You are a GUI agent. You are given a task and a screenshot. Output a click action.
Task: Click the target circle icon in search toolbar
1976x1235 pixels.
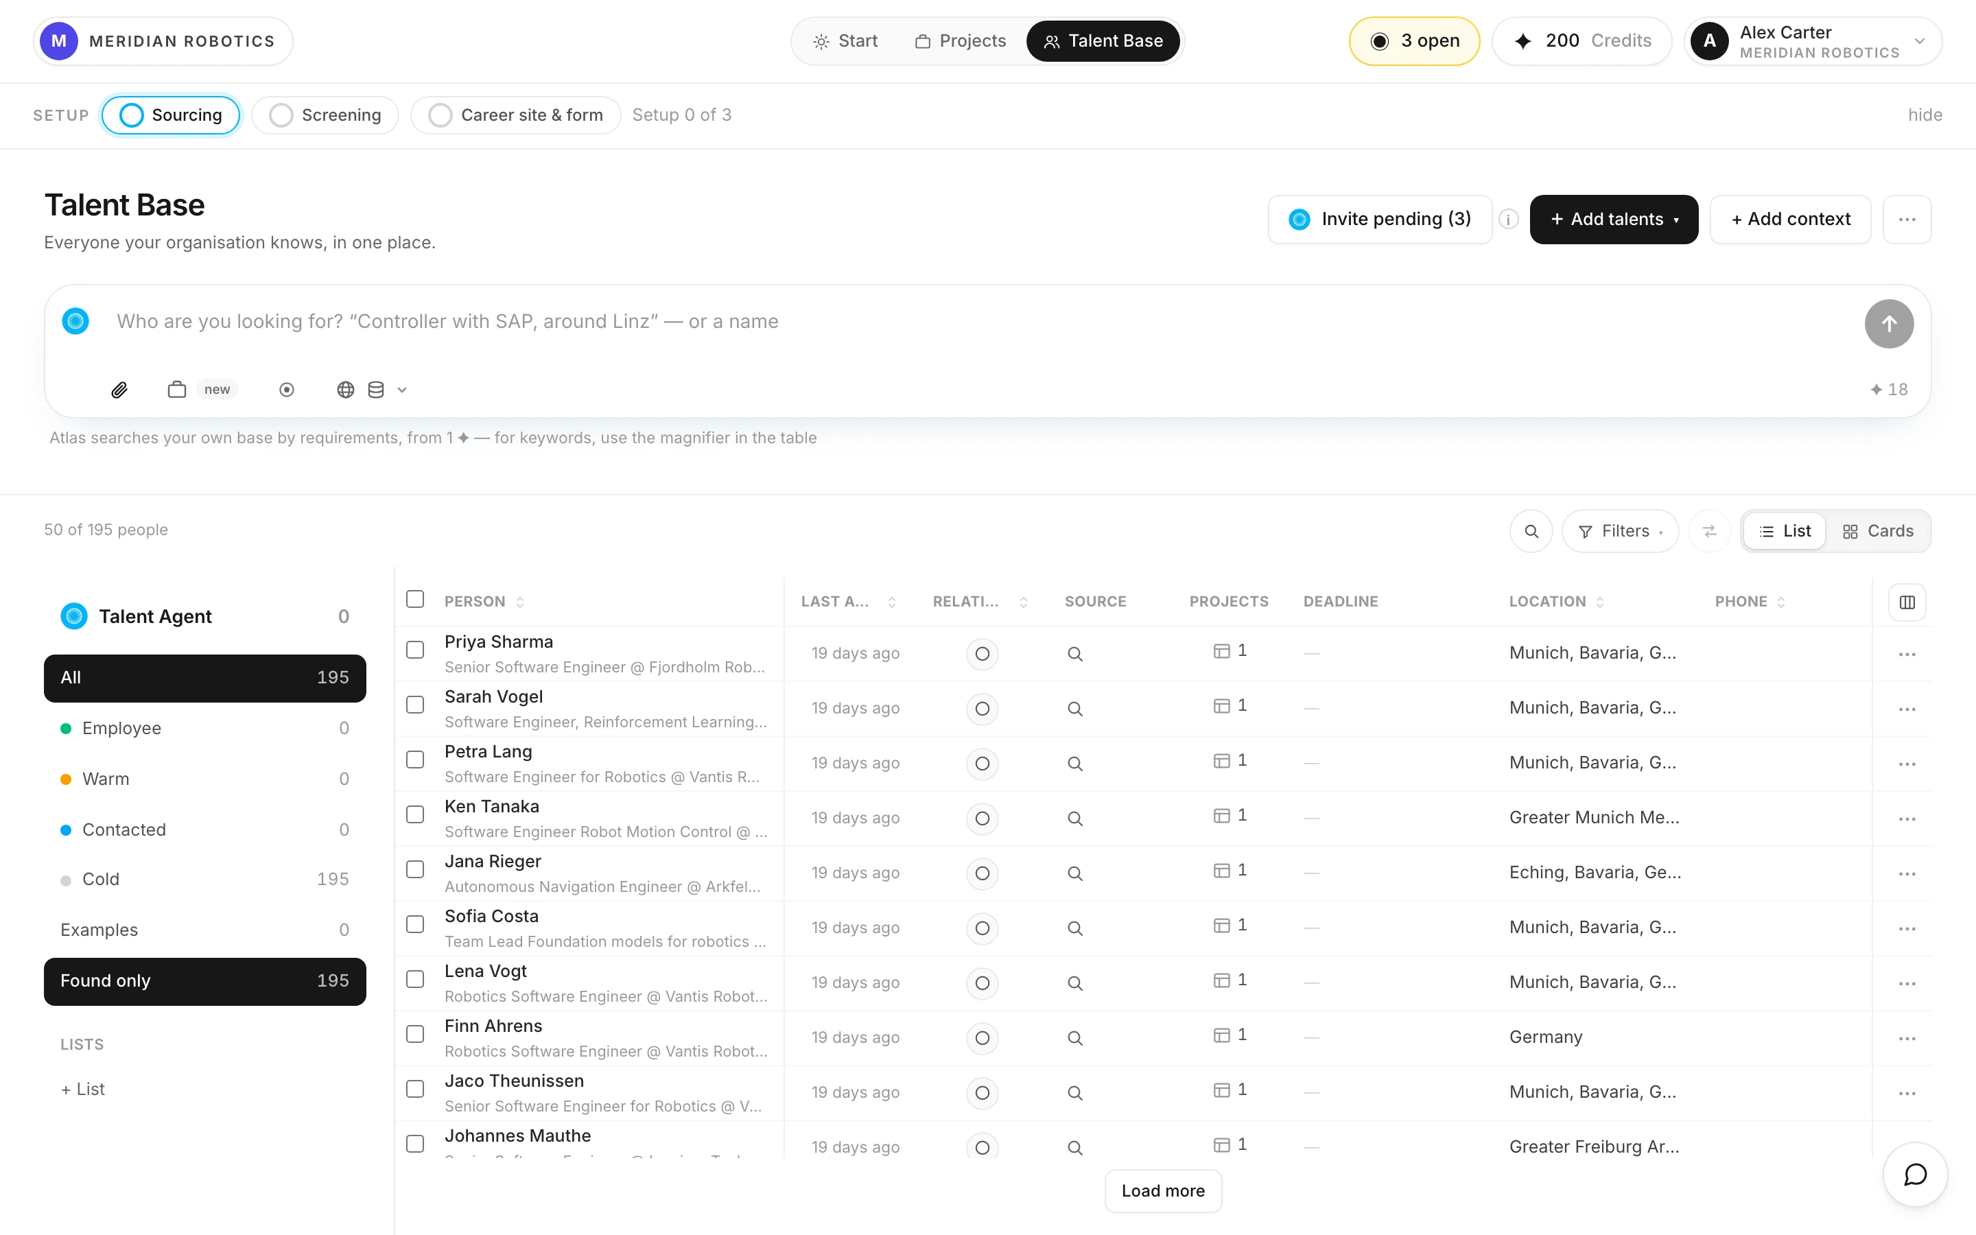(287, 390)
